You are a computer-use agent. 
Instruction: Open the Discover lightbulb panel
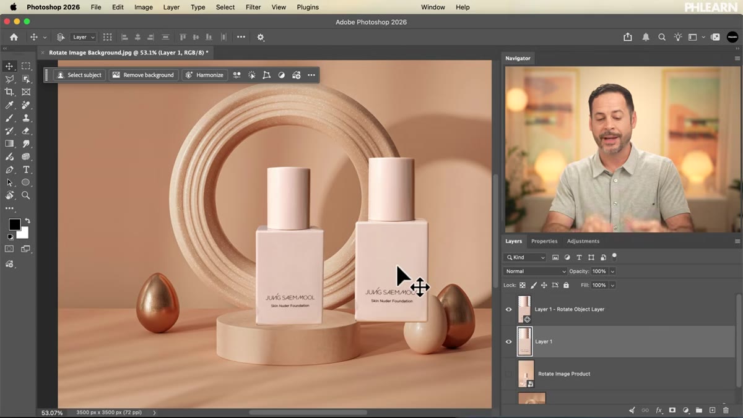[678, 37]
